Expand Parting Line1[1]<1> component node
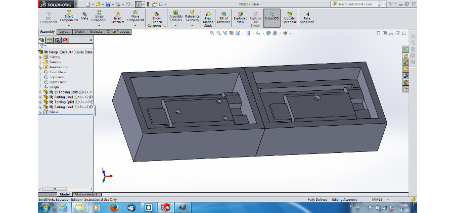455x213 pixels. tap(40, 97)
